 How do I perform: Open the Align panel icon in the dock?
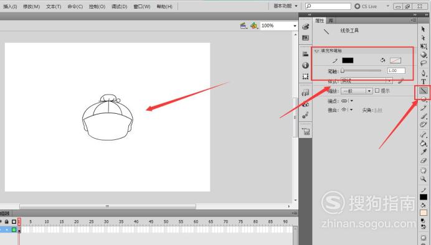(x=305, y=54)
